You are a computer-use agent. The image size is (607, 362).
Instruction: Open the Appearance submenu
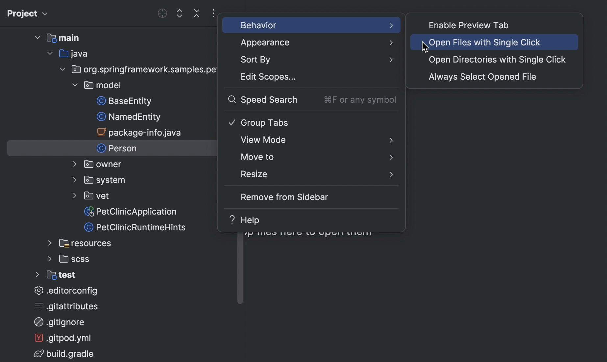click(x=265, y=42)
